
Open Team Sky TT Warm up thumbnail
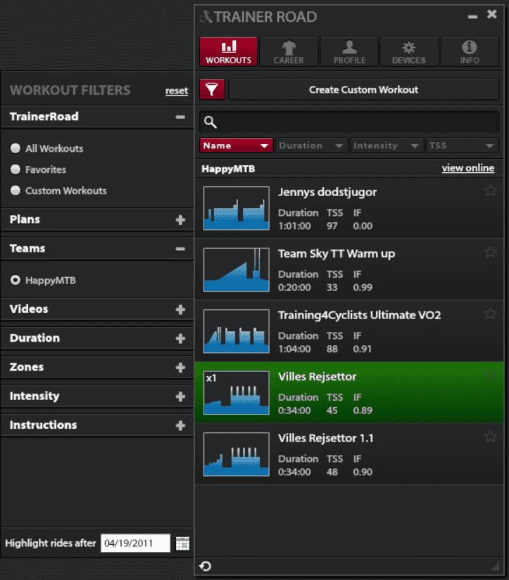coord(237,270)
